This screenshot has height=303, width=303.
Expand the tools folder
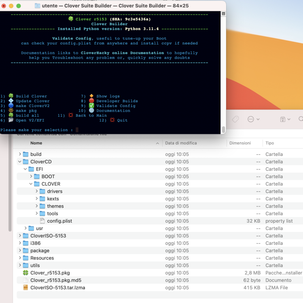[36, 213]
